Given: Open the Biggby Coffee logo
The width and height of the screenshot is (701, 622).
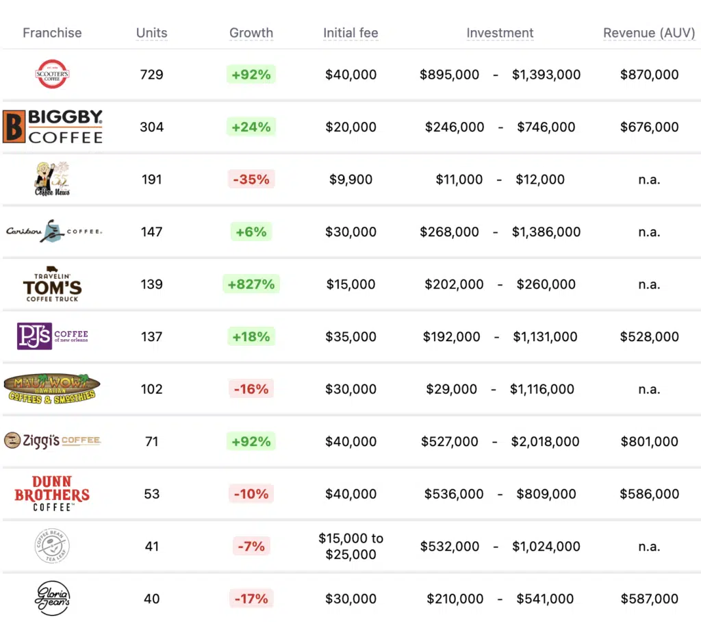Looking at the screenshot, I should tap(53, 127).
